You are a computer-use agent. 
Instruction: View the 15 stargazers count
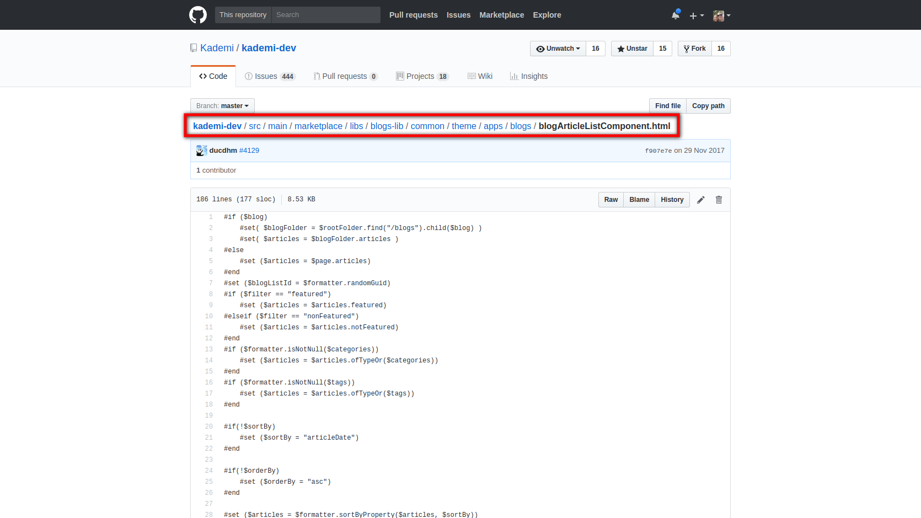click(x=663, y=49)
